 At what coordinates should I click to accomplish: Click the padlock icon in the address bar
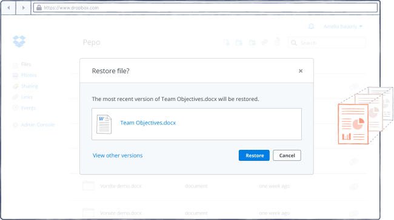click(39, 8)
